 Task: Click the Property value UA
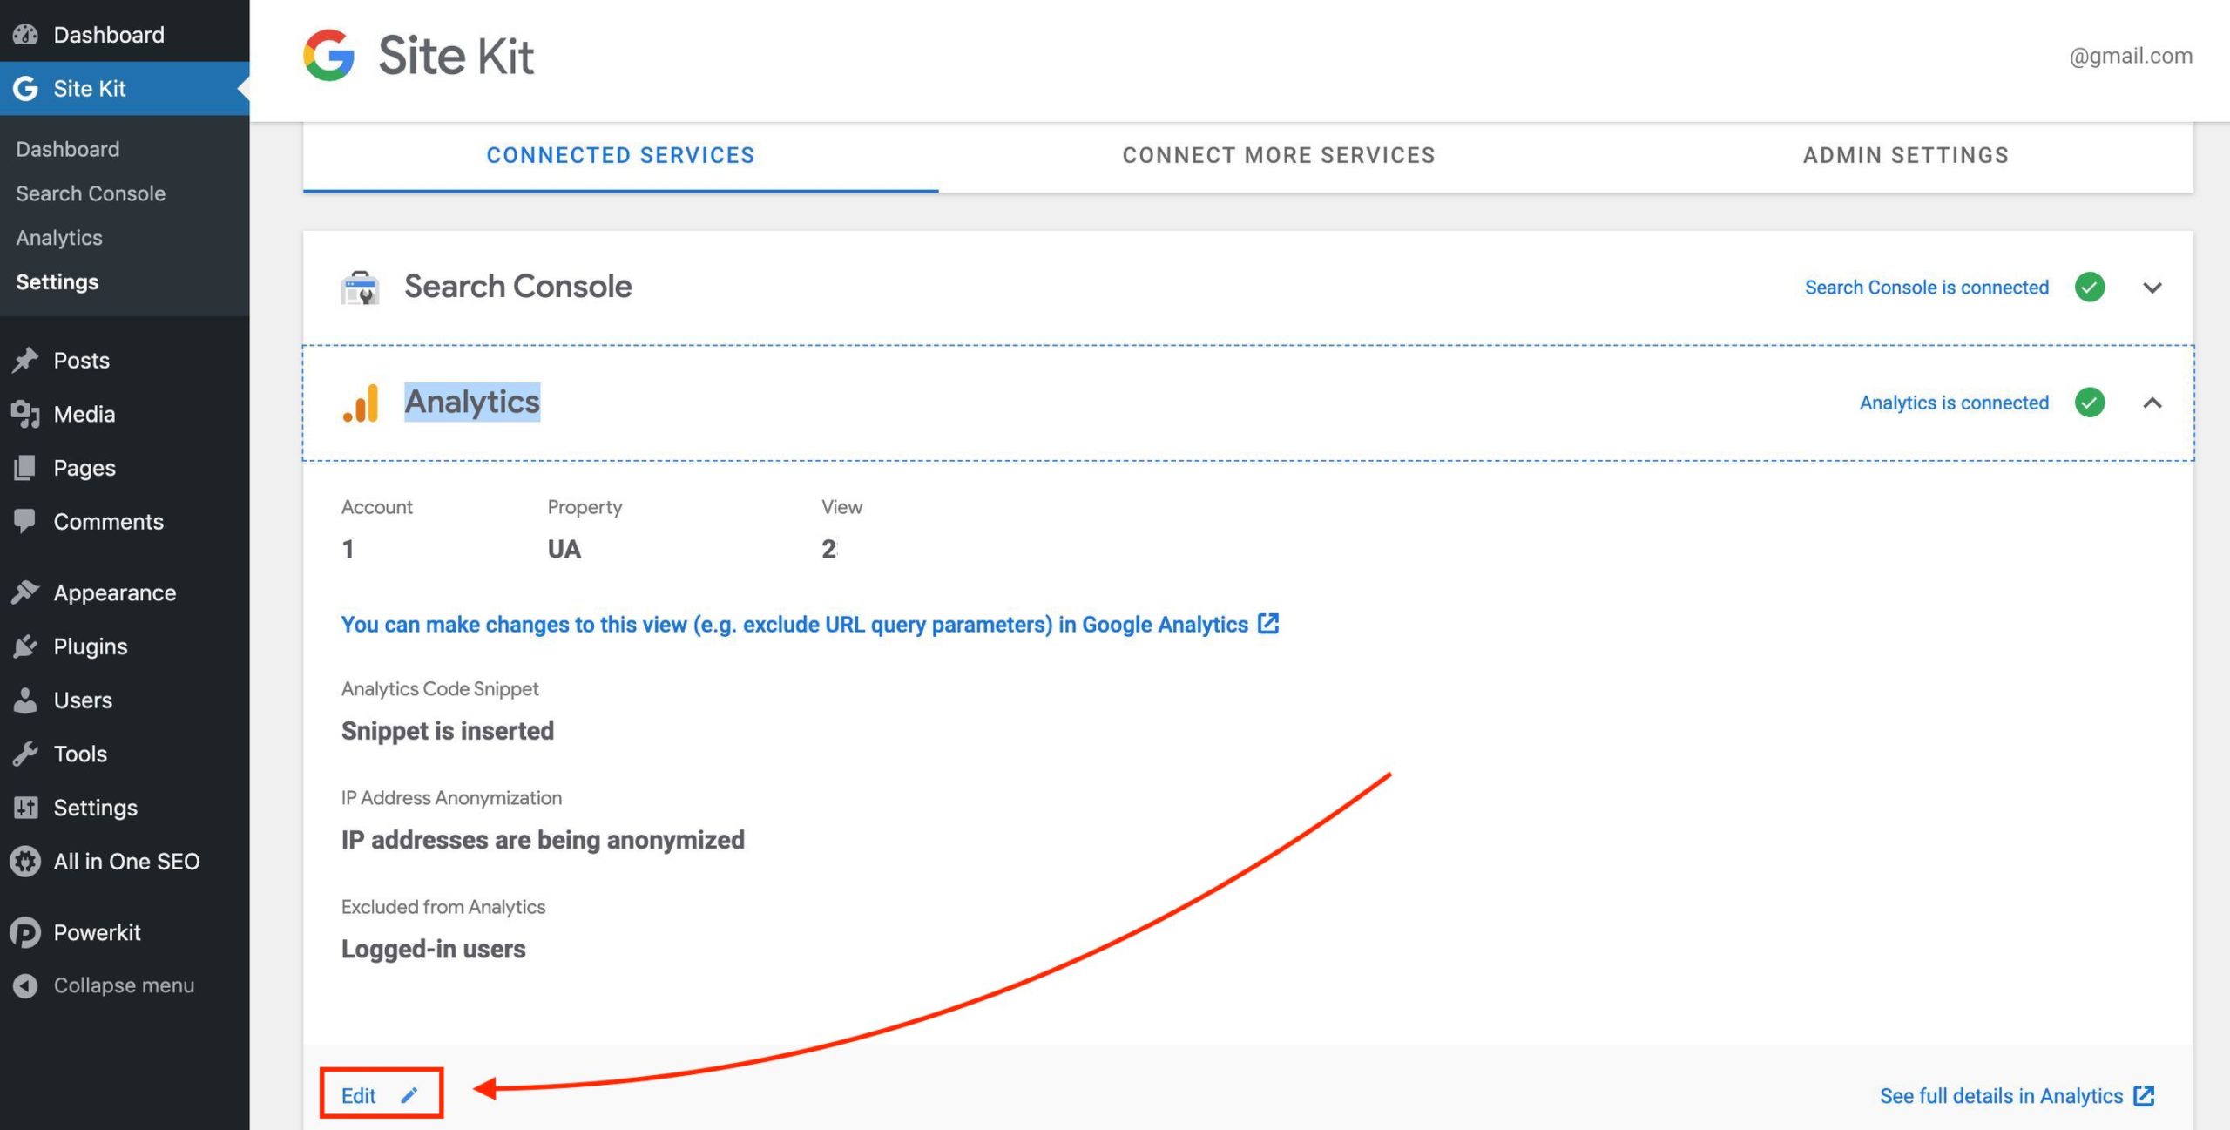point(564,549)
